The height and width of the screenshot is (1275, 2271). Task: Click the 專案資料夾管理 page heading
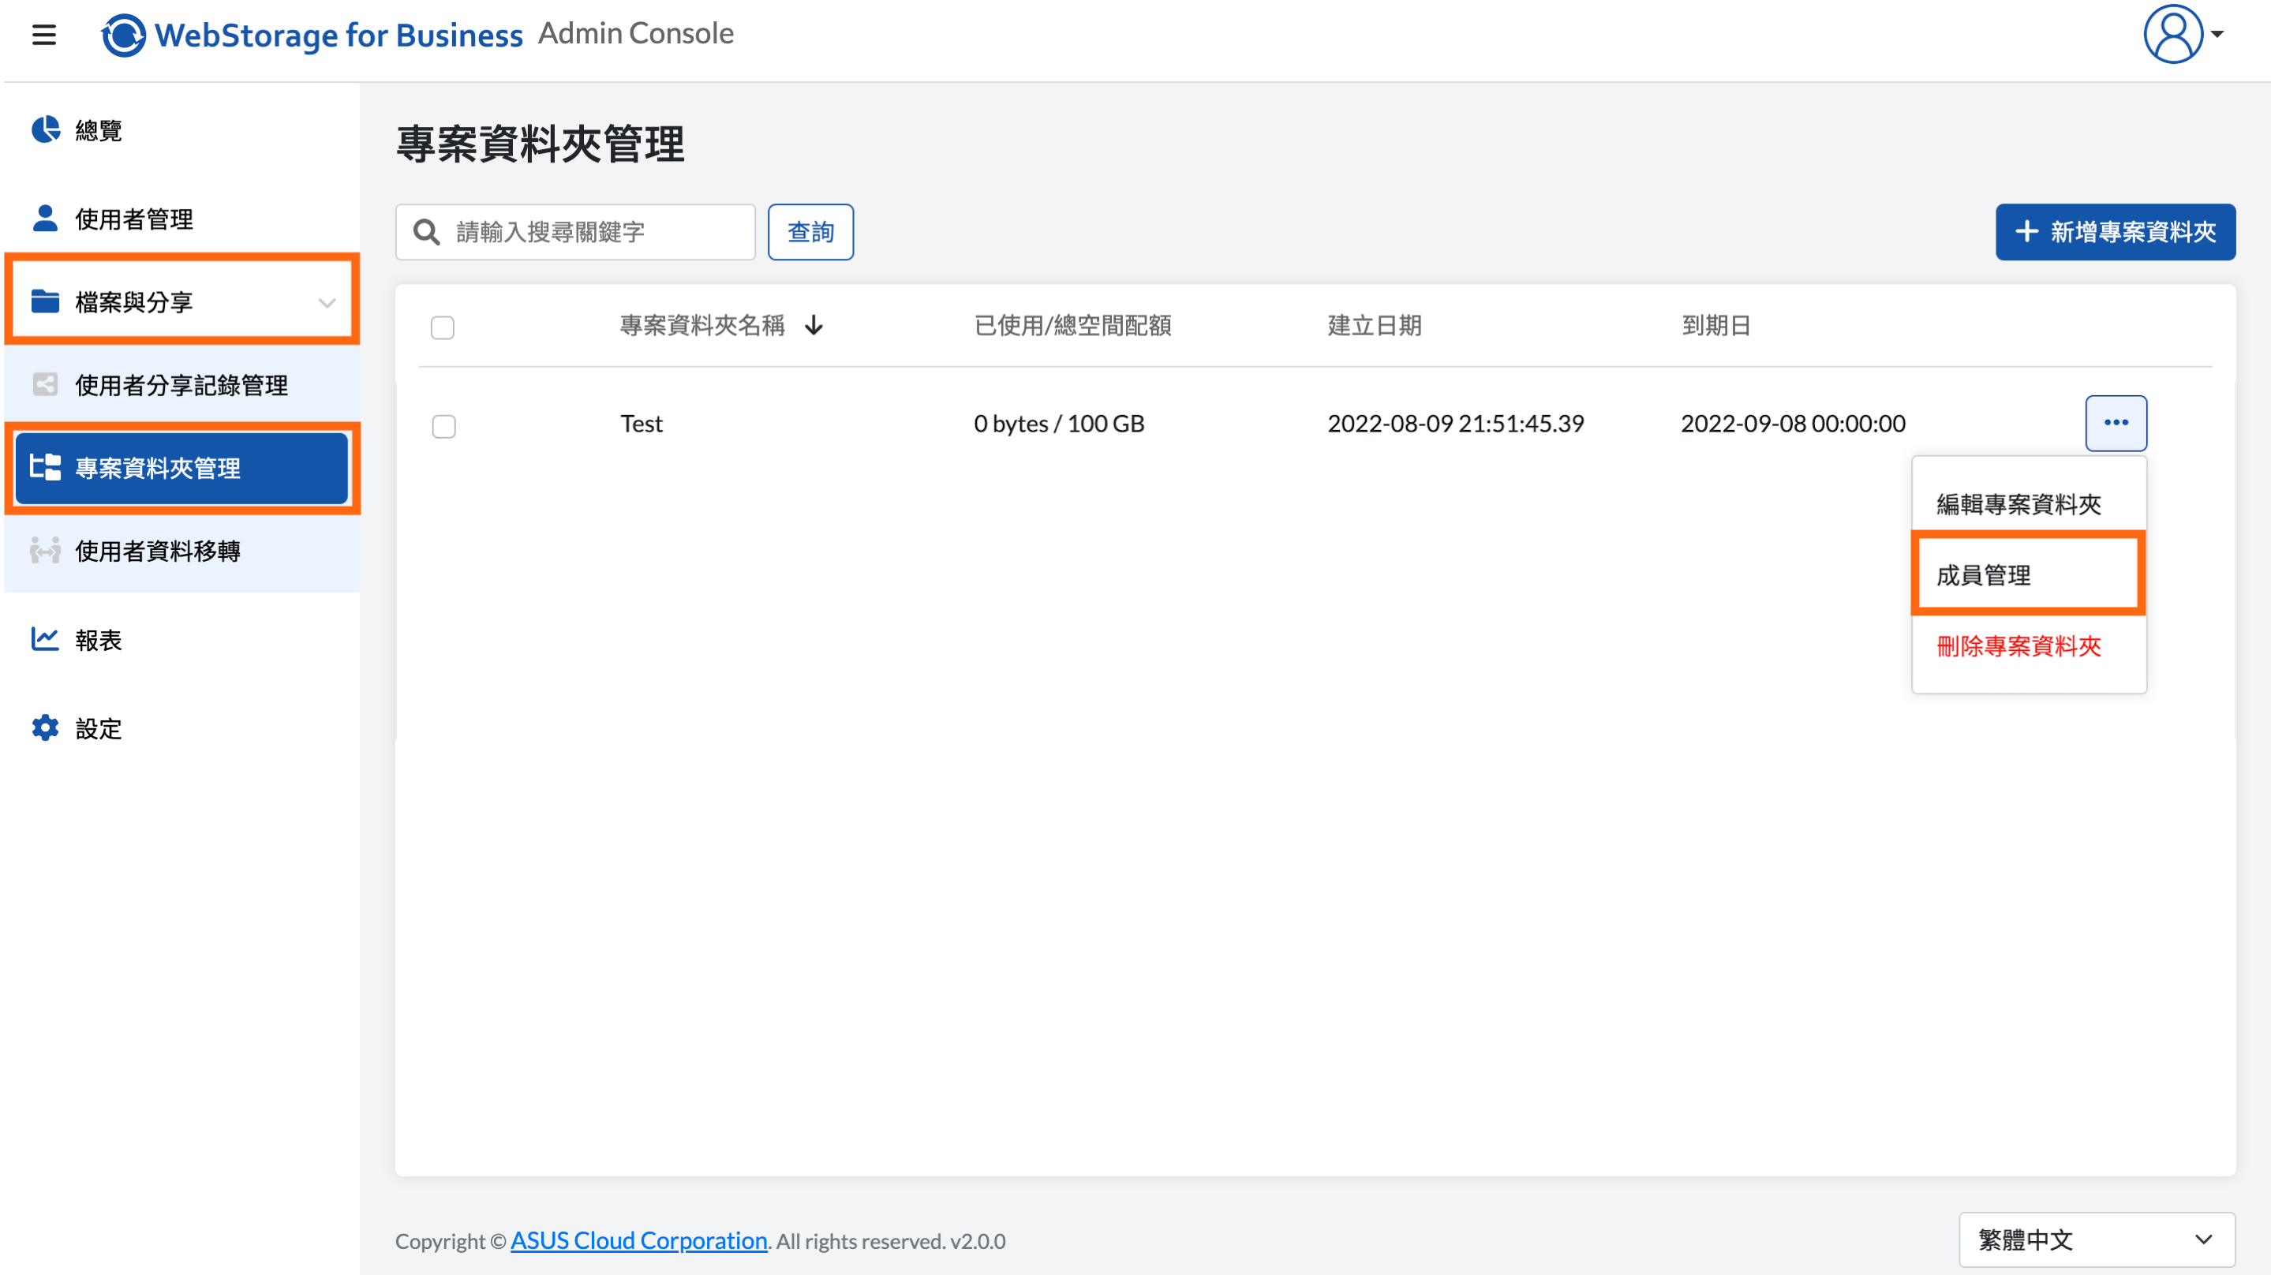(x=540, y=144)
